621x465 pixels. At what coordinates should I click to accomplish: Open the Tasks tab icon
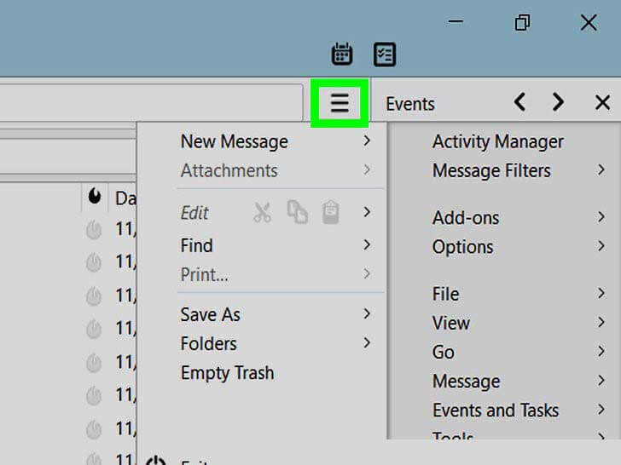pos(385,55)
